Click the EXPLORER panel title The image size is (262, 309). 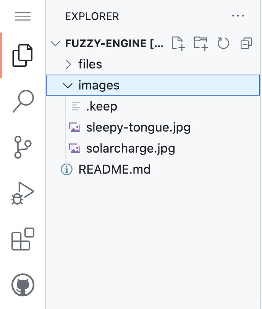92,16
